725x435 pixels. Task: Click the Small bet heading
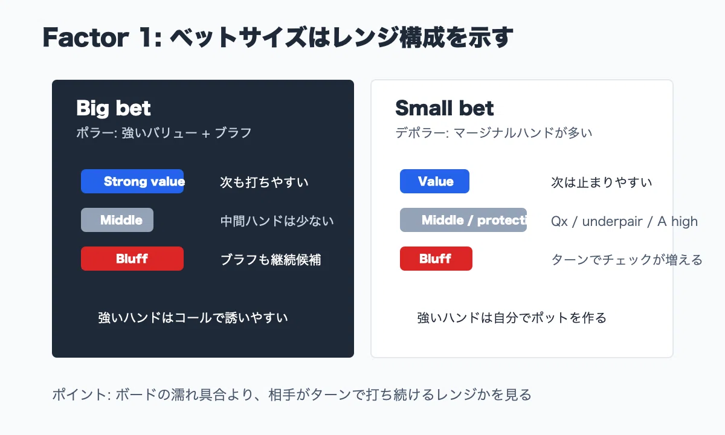(x=445, y=108)
